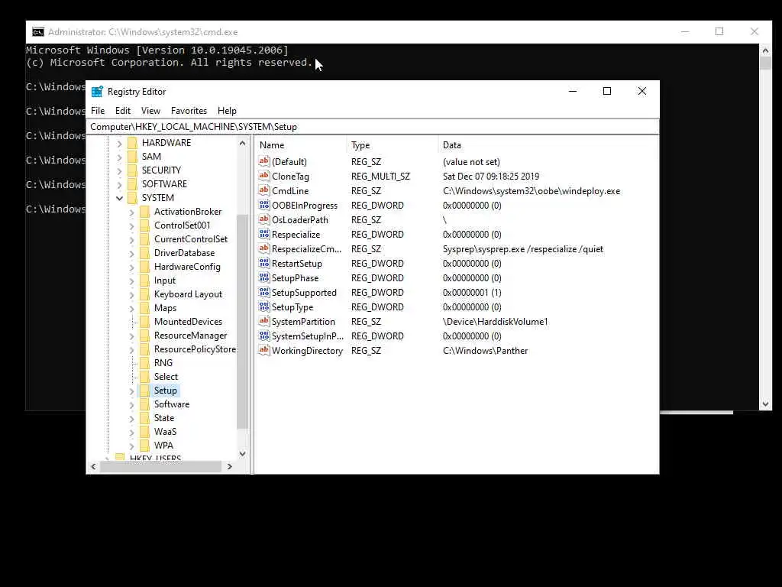This screenshot has width=782, height=587.
Task: Select the RestartSetup DWORD icon
Action: 263,263
